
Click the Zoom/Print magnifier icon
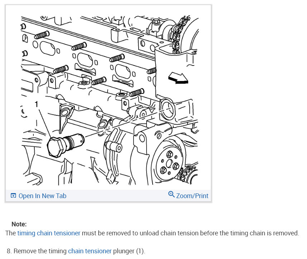[171, 194]
